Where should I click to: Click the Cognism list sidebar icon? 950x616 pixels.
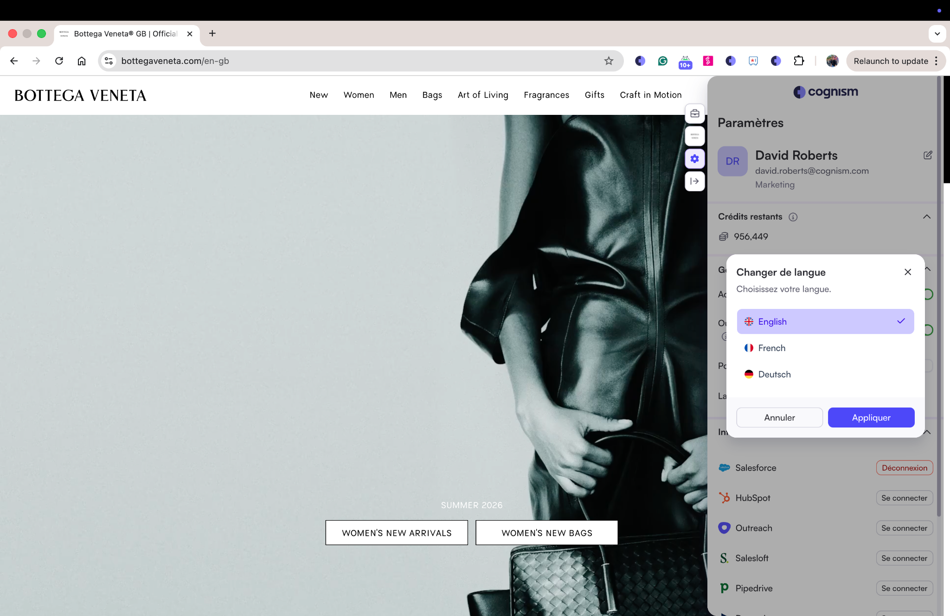pos(694,136)
